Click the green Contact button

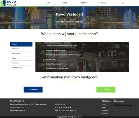(106, 89)
